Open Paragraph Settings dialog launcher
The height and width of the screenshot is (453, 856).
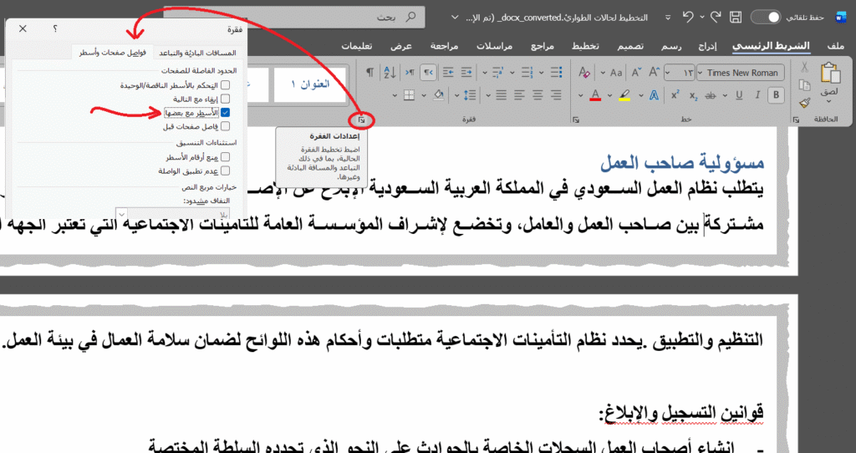pyautogui.click(x=362, y=121)
